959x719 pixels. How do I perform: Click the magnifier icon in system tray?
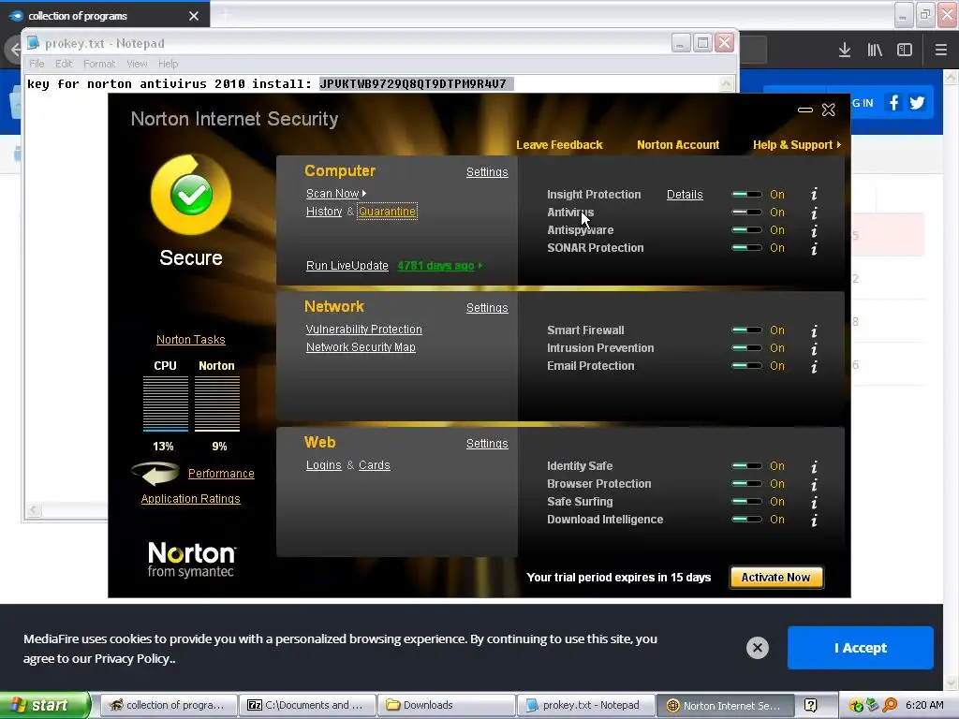pos(890,706)
